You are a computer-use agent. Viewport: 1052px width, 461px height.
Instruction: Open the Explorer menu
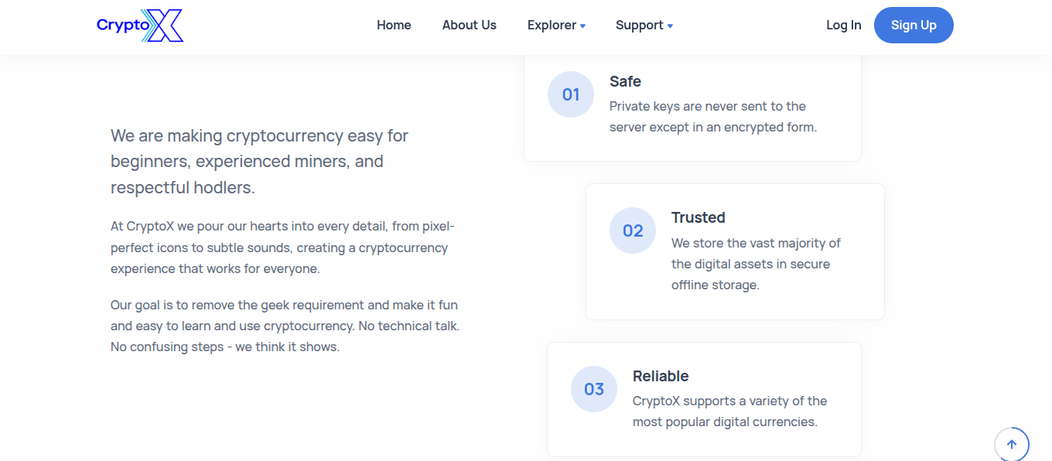552,26
